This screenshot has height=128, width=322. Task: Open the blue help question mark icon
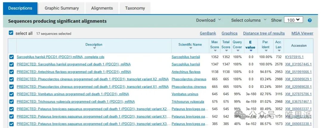(x=310, y=20)
